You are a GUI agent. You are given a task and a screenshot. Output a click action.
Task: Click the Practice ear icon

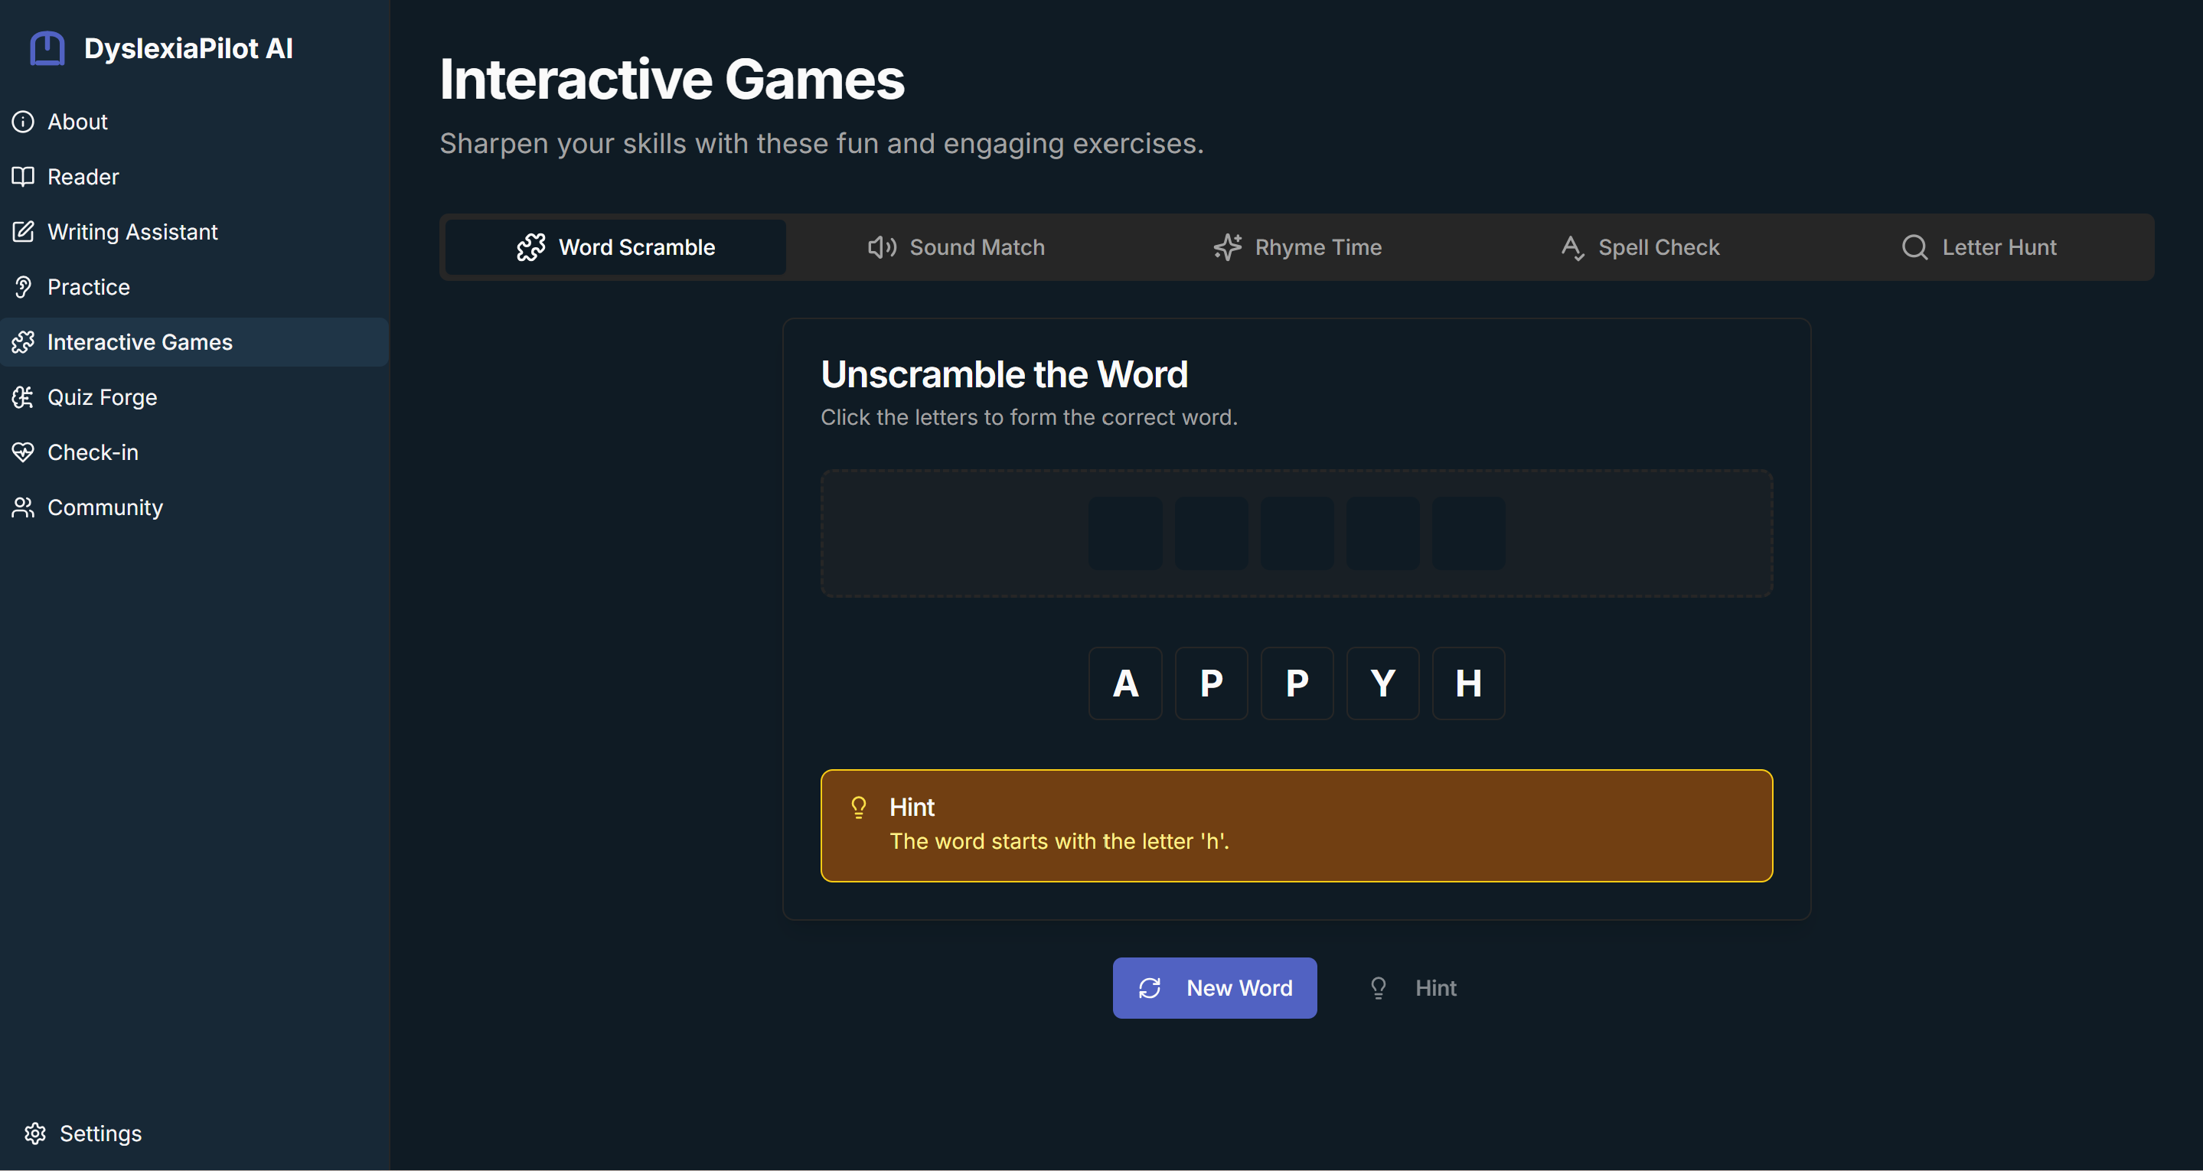click(23, 288)
